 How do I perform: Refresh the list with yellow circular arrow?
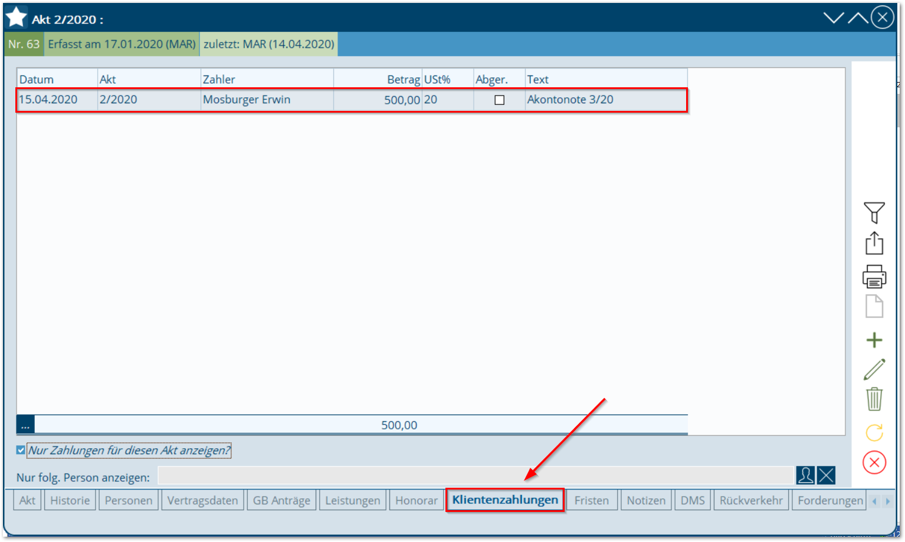(874, 432)
